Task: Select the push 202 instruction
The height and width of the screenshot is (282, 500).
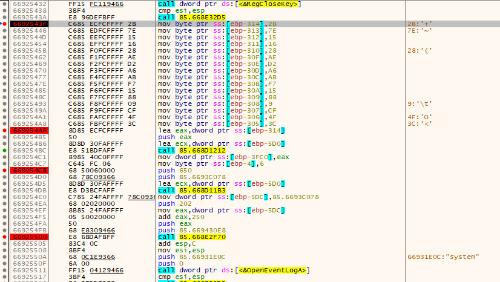Action: pyautogui.click(x=175, y=203)
